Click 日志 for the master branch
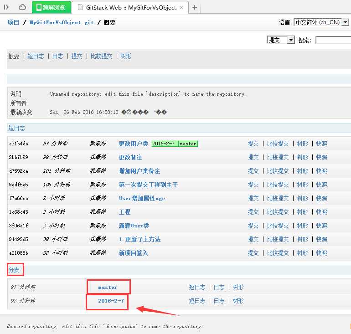Image resolution: width=351 pixels, height=334 pixels. (x=219, y=287)
